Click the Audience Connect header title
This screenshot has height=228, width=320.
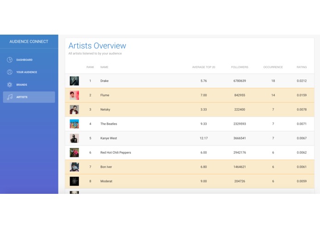pyautogui.click(x=29, y=42)
